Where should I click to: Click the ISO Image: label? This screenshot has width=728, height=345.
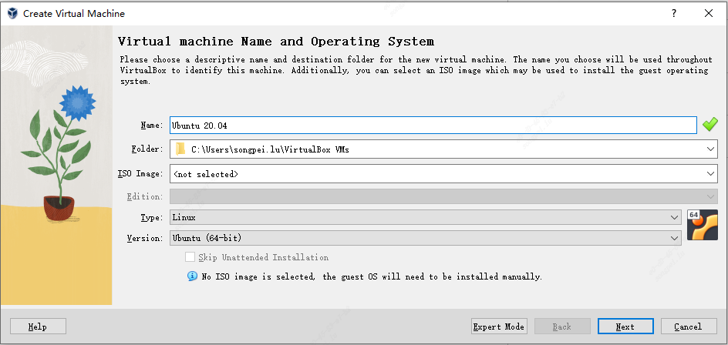pyautogui.click(x=140, y=173)
